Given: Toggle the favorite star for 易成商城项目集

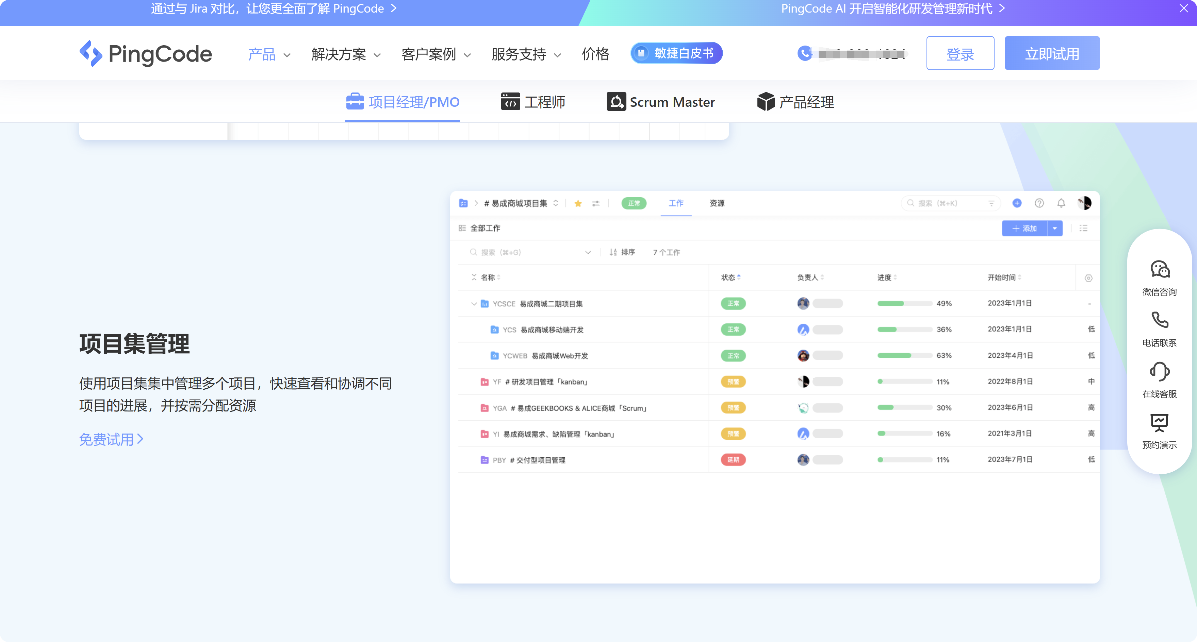Looking at the screenshot, I should point(578,203).
